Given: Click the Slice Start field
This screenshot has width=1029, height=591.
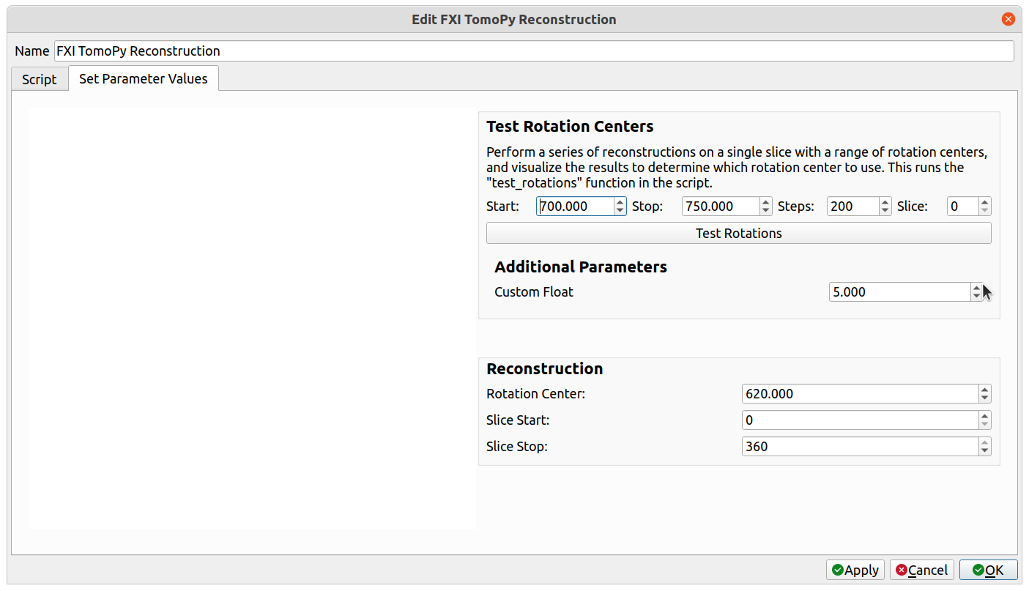Looking at the screenshot, I should 860,420.
